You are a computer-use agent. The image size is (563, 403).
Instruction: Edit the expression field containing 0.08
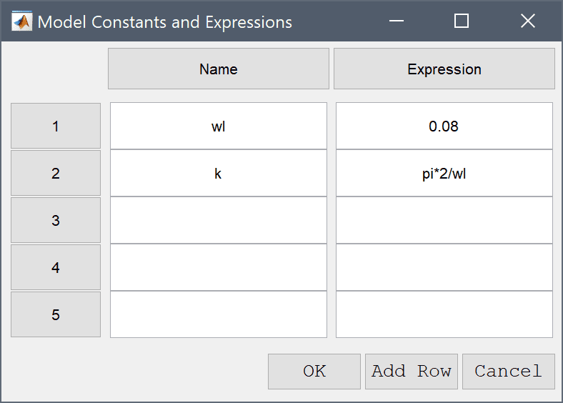click(444, 126)
